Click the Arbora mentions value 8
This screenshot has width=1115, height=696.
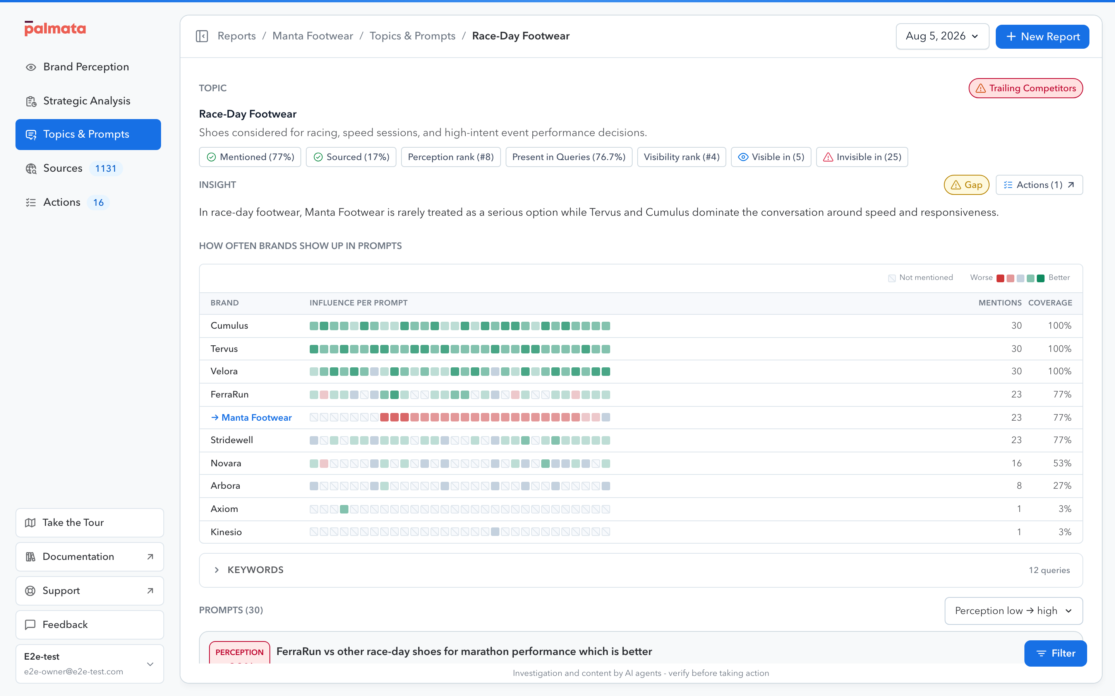pyautogui.click(x=1019, y=486)
